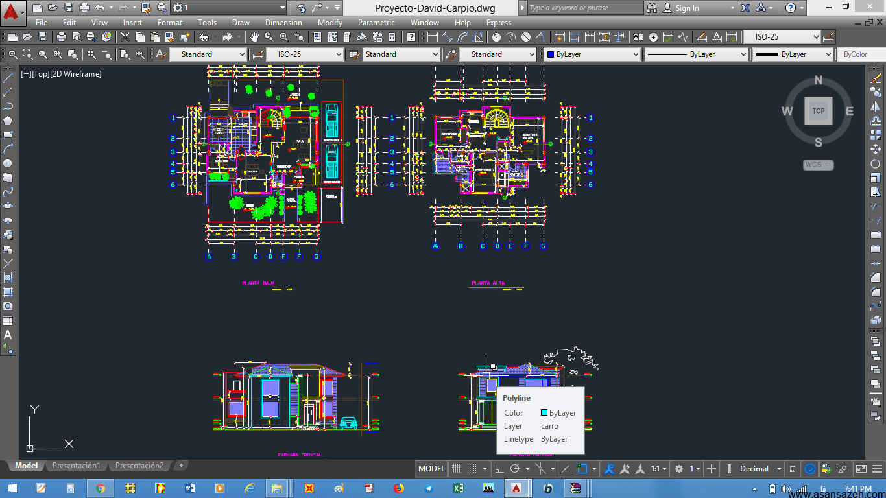Switch to the Presentación1 layout tab
Viewport: 886px width, 498px height.
77,466
